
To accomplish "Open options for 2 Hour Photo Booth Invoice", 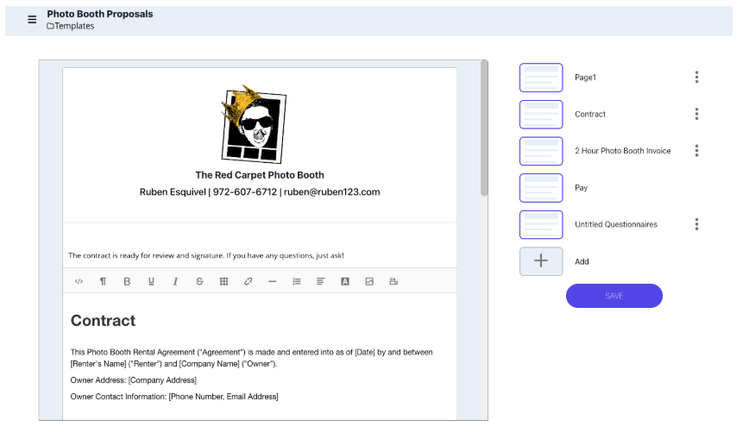I will 696,151.
